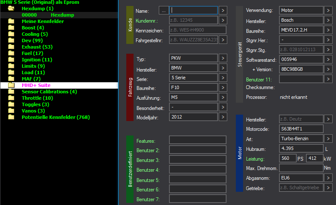Click the Load (11) folder icon

click(x=11, y=72)
